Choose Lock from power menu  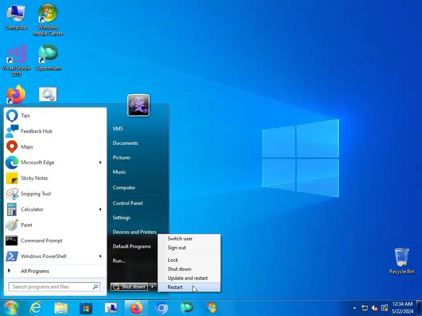[189, 260]
